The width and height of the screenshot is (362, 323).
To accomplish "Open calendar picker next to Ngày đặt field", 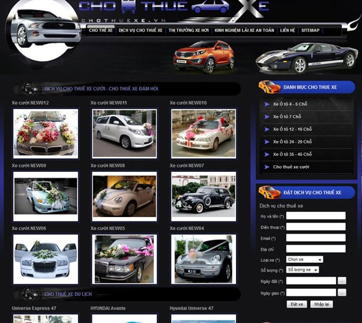I will click(342, 281).
